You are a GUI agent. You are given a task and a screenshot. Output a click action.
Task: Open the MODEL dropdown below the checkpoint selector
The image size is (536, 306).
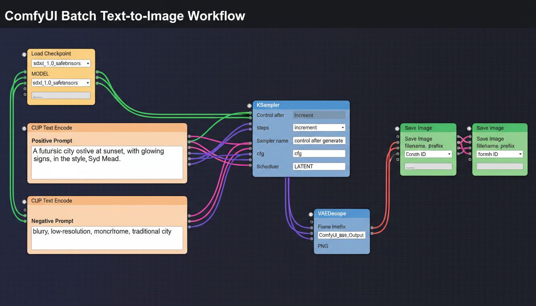click(61, 82)
